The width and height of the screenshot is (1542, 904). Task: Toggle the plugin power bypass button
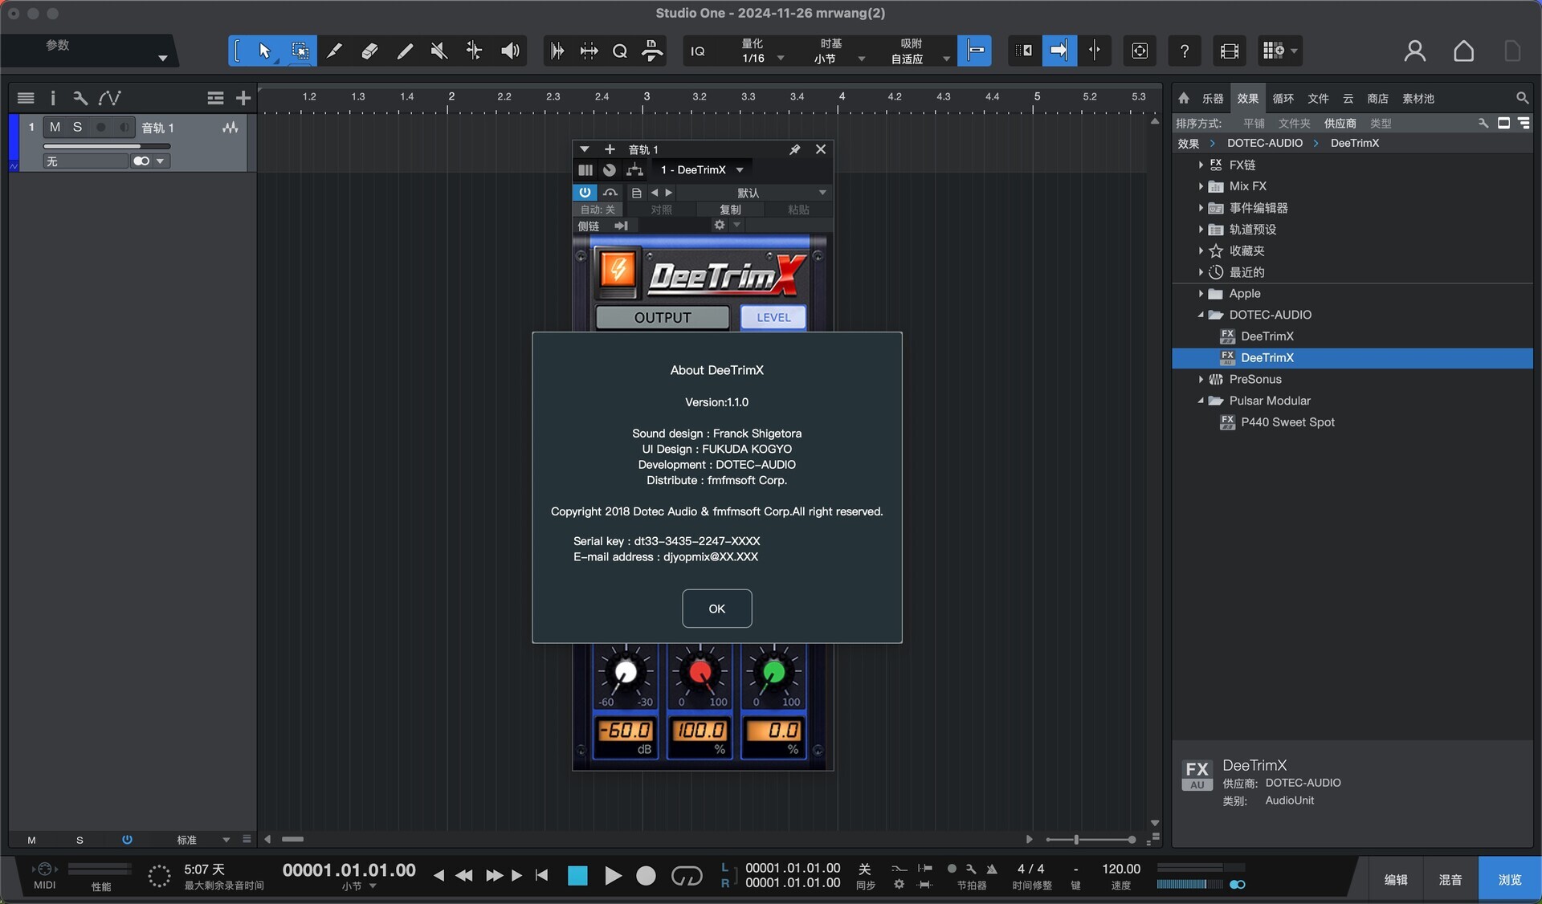585,193
